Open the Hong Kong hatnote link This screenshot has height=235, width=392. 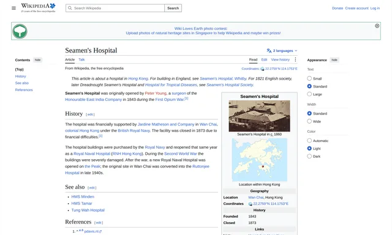(138, 78)
